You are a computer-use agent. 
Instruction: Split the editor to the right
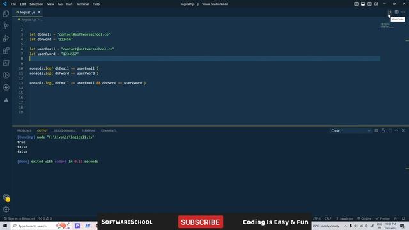(396, 12)
